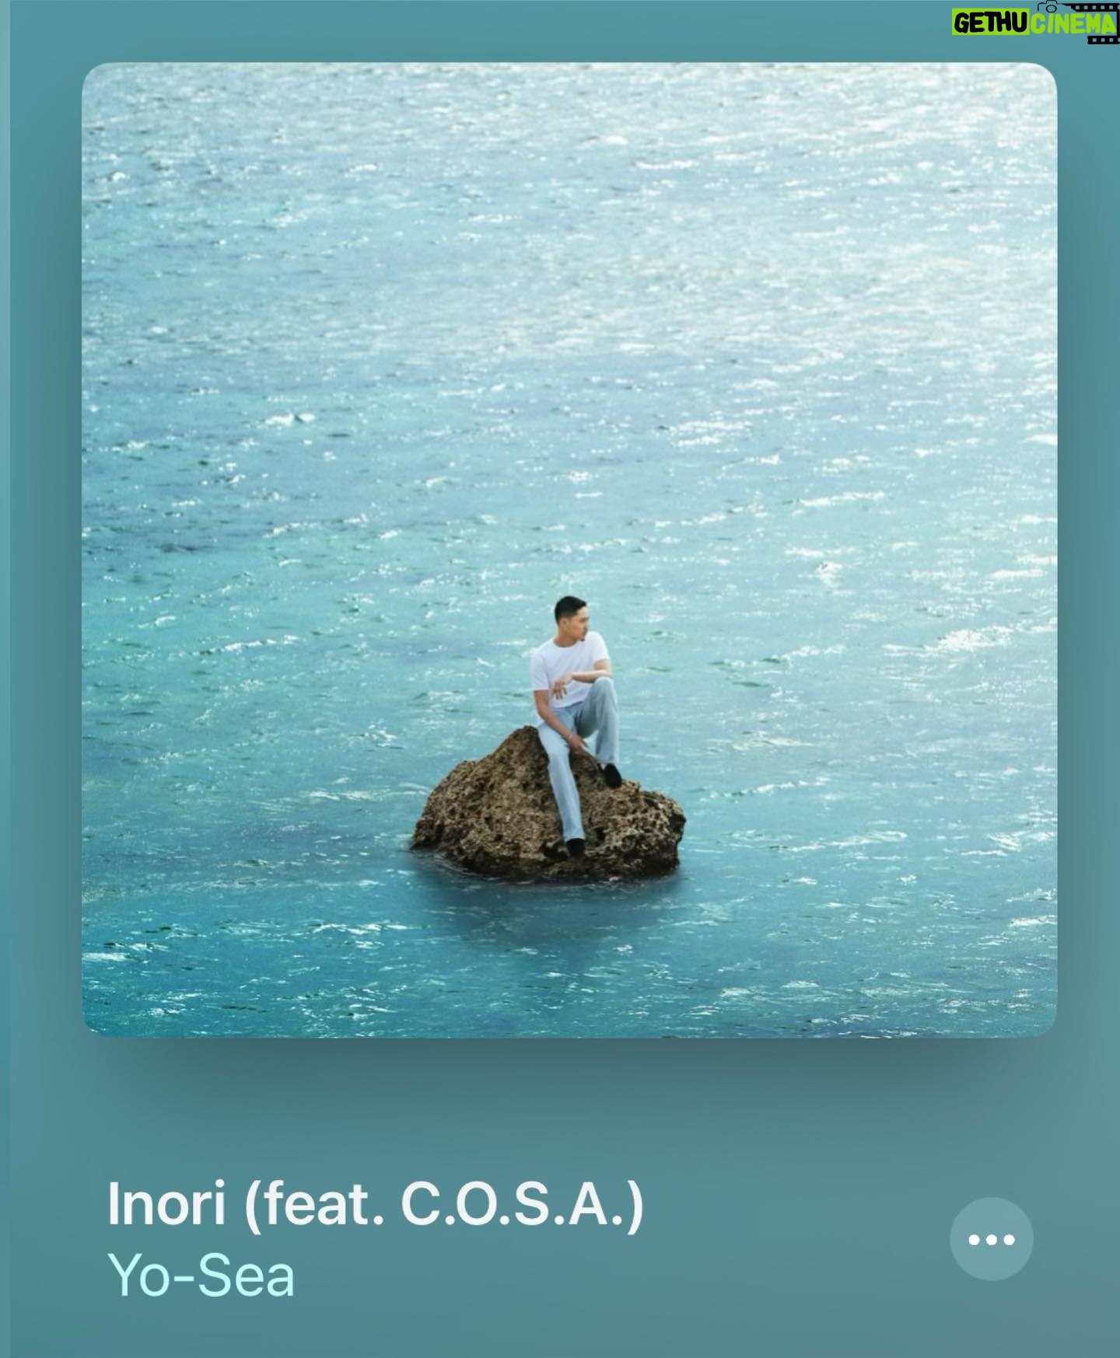Tap the song title Inori
Screen dimensions: 1120x1358
(x=166, y=1203)
